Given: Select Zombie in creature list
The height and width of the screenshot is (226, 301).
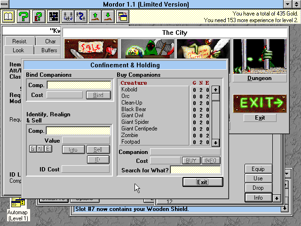Looking at the screenshot, I should [155, 135].
